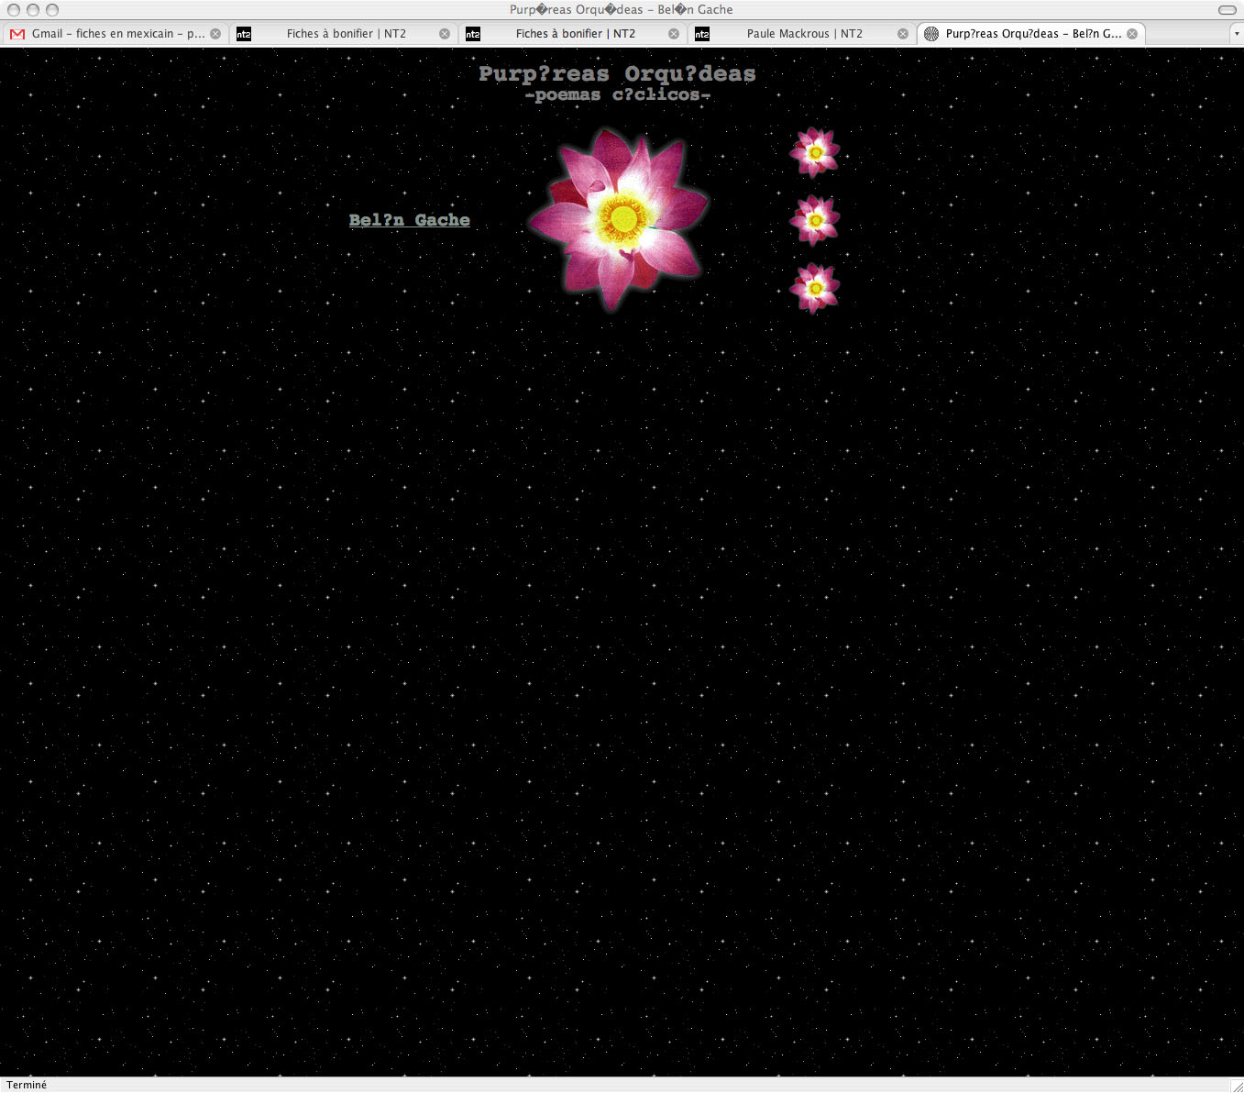The height and width of the screenshot is (1093, 1244).
Task: Close the Gmail tab
Action: click(215, 34)
